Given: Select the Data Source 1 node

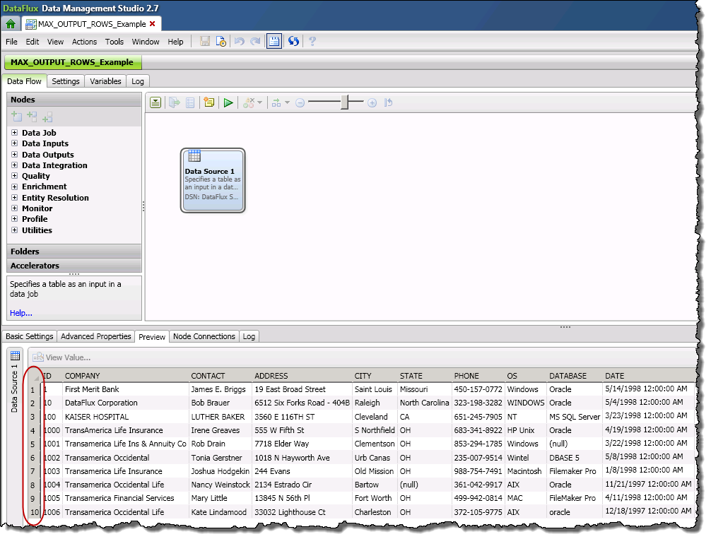Looking at the screenshot, I should click(x=213, y=180).
